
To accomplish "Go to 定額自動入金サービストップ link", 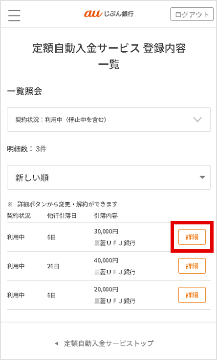I will click(x=108, y=343).
